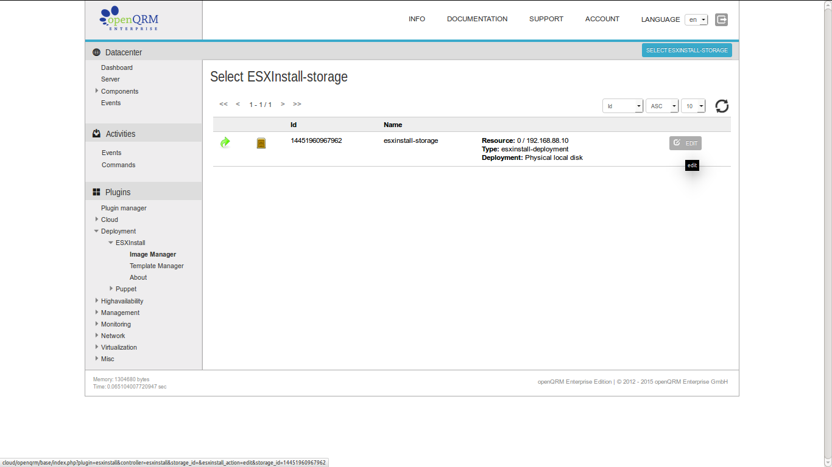Click the Datacenter section header

pos(143,52)
